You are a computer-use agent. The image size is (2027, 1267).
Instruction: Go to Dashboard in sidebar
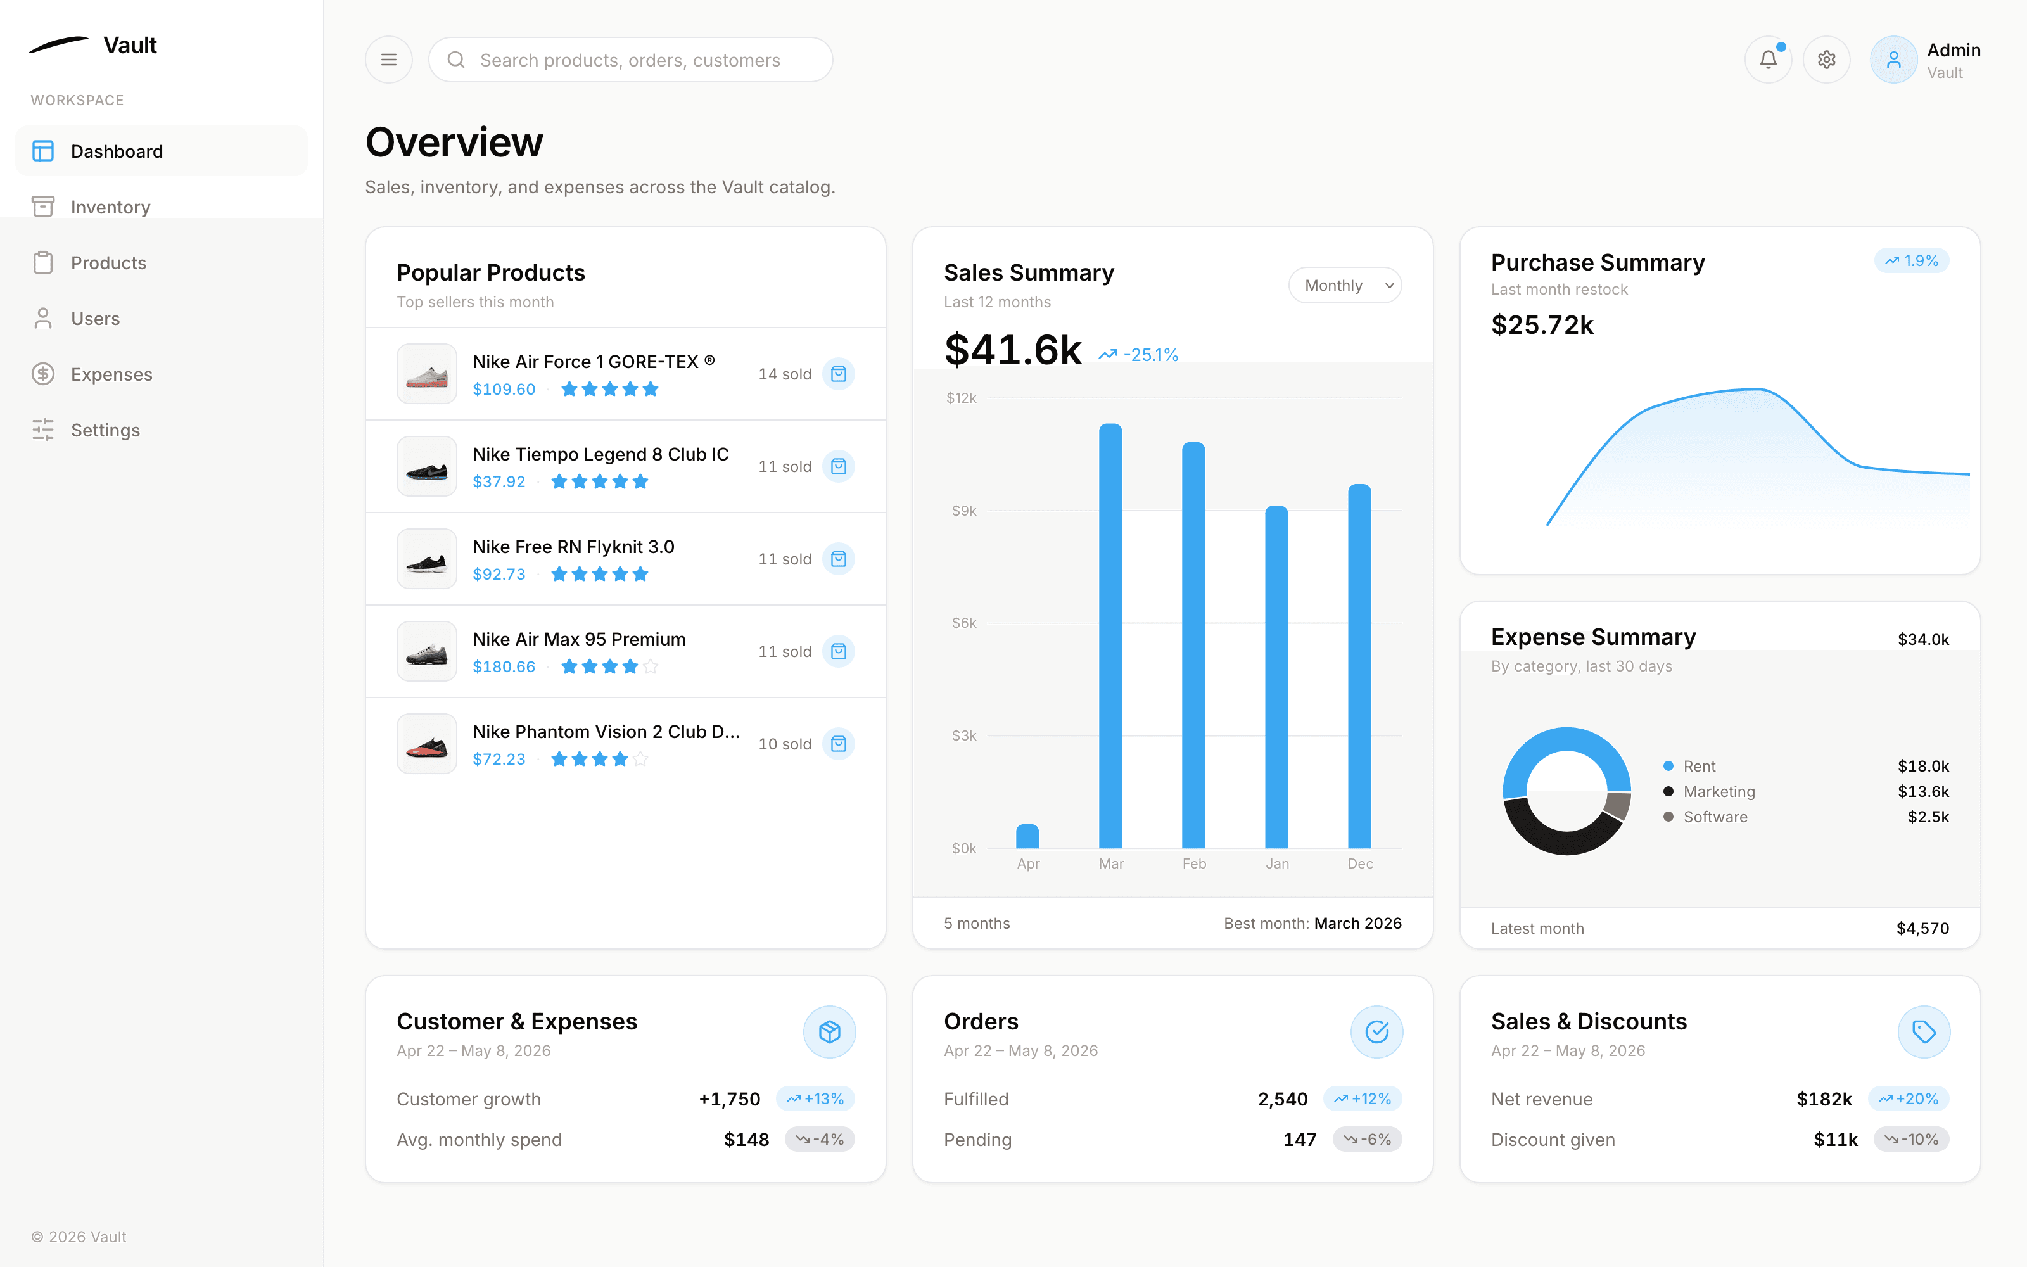click(162, 151)
